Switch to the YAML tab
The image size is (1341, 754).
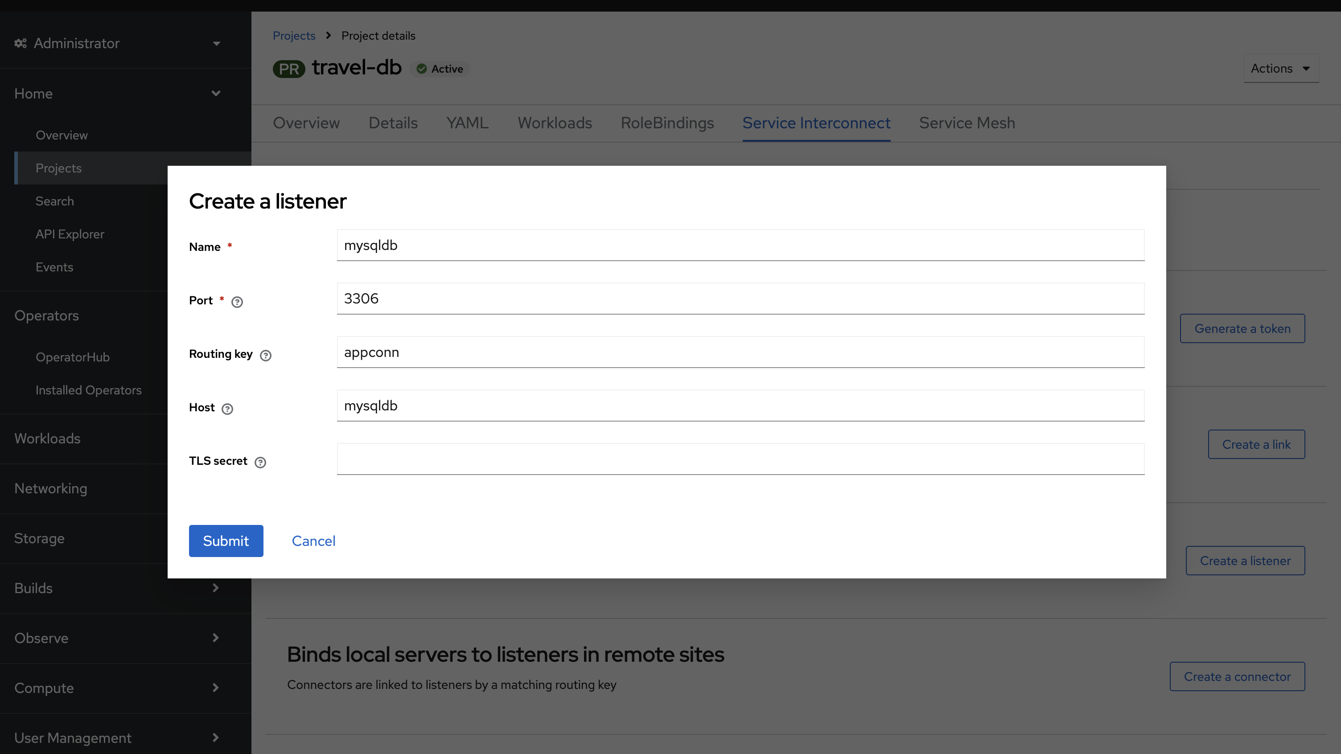click(468, 123)
